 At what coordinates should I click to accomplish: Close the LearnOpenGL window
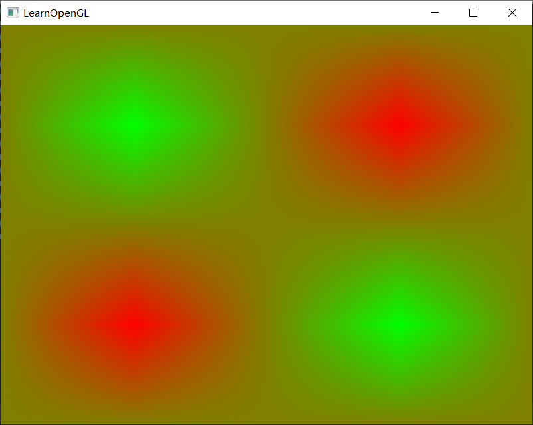(512, 12)
